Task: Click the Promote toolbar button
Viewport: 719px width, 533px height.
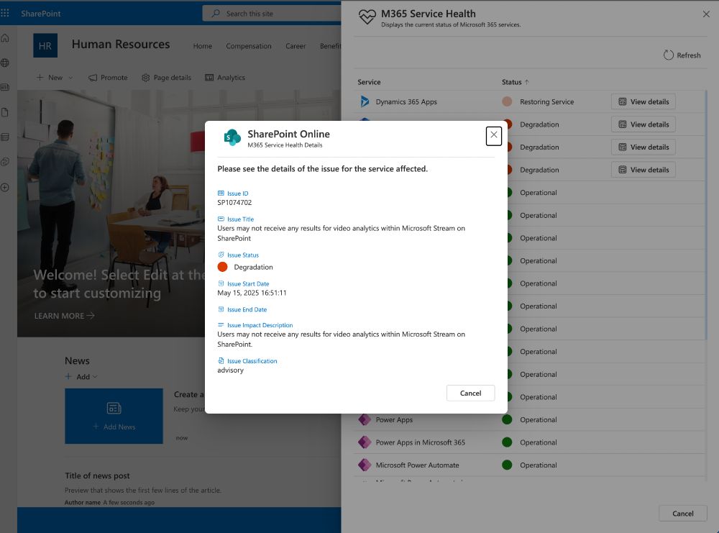Action: click(x=109, y=78)
